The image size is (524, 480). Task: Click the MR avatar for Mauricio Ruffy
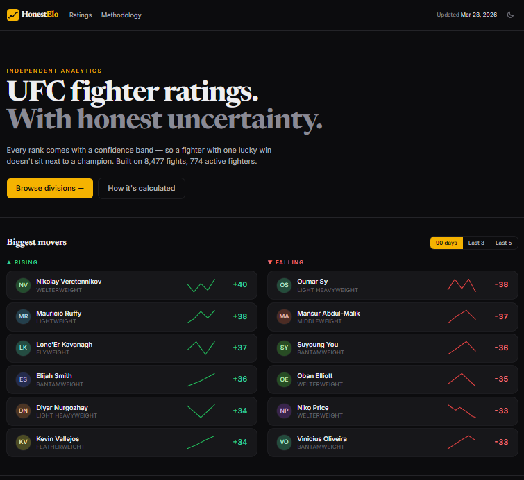point(23,316)
